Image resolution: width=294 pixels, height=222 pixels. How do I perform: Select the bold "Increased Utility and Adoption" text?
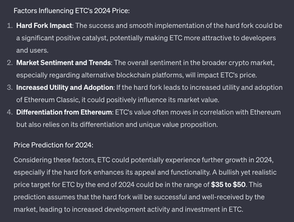[x=64, y=87]
